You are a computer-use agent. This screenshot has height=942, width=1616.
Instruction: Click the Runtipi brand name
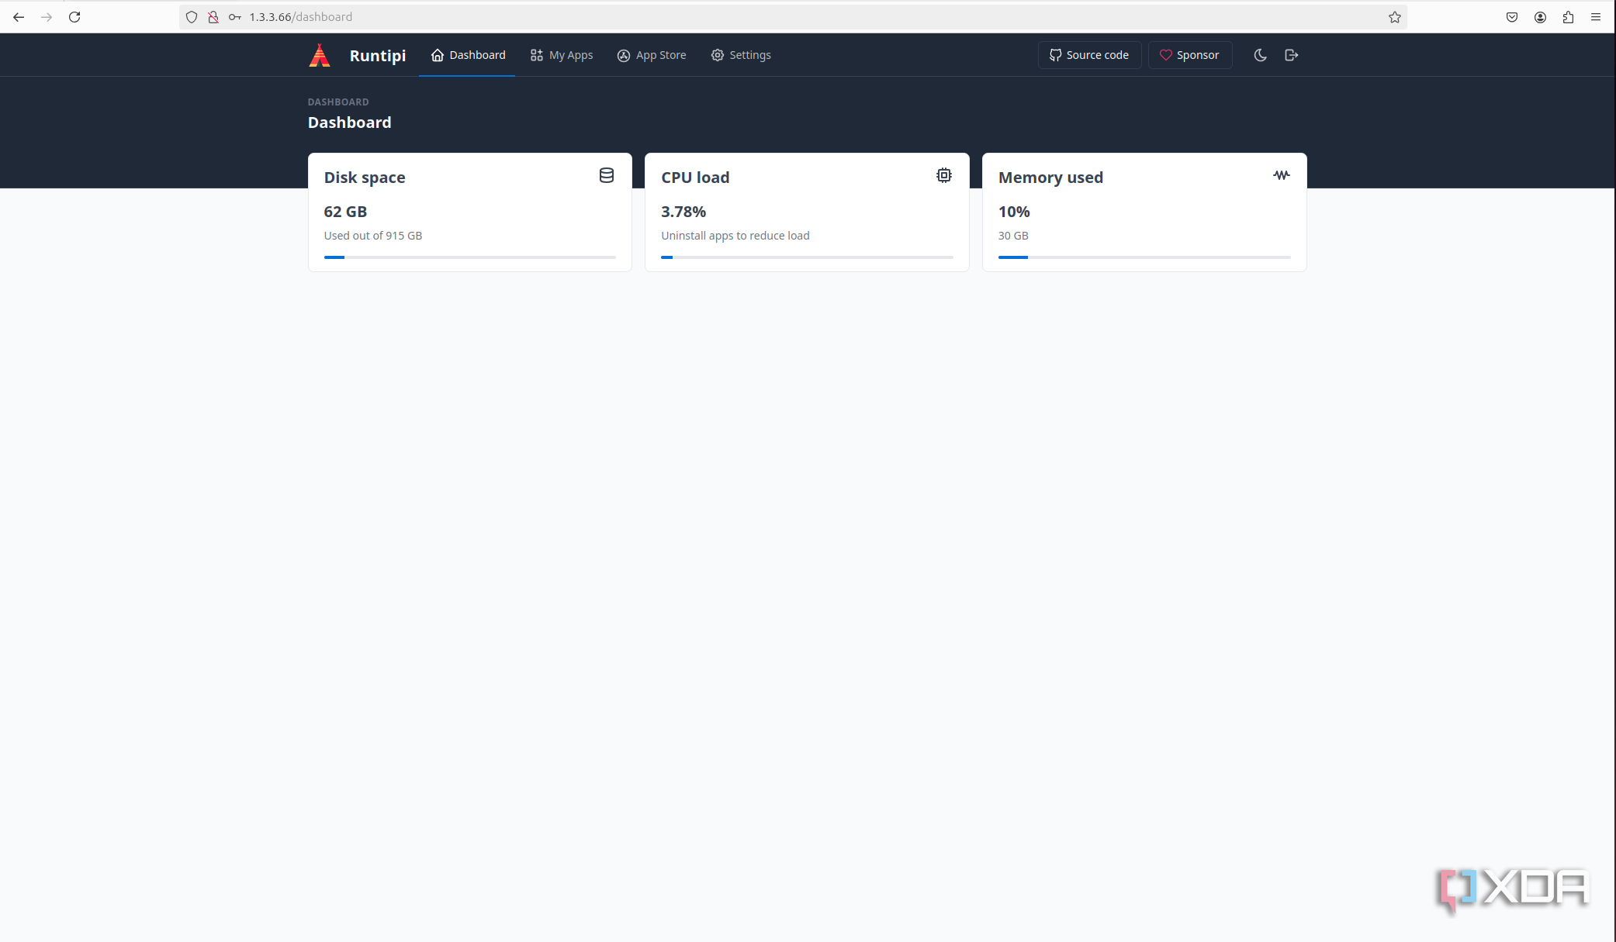(378, 56)
